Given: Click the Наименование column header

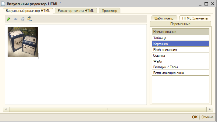Looking at the screenshot, I should click(180, 32).
